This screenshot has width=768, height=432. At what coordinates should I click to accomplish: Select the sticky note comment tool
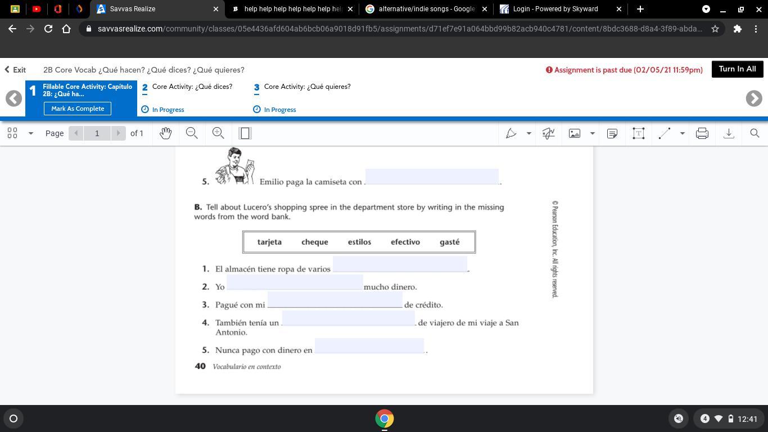pos(612,133)
